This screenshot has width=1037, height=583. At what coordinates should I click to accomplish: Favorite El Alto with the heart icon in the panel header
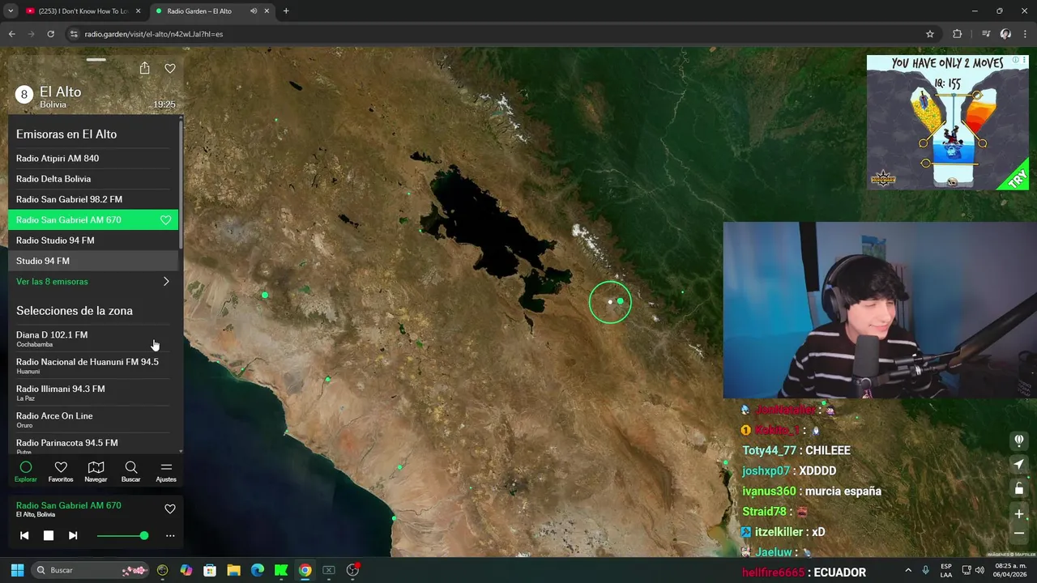click(170, 69)
